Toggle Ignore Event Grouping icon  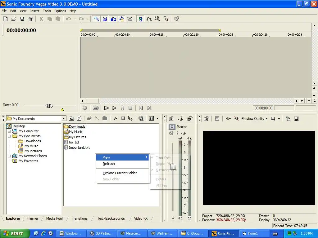(x=130, y=19)
